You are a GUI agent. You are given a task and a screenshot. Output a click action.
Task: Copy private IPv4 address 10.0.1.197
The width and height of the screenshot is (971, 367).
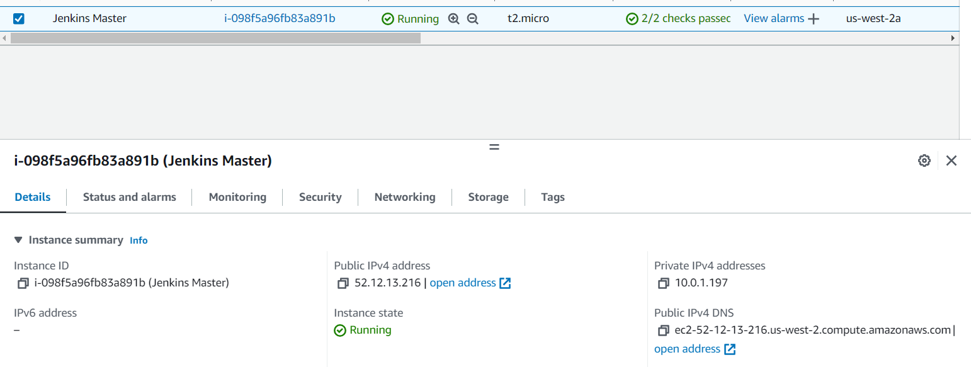[x=663, y=283]
